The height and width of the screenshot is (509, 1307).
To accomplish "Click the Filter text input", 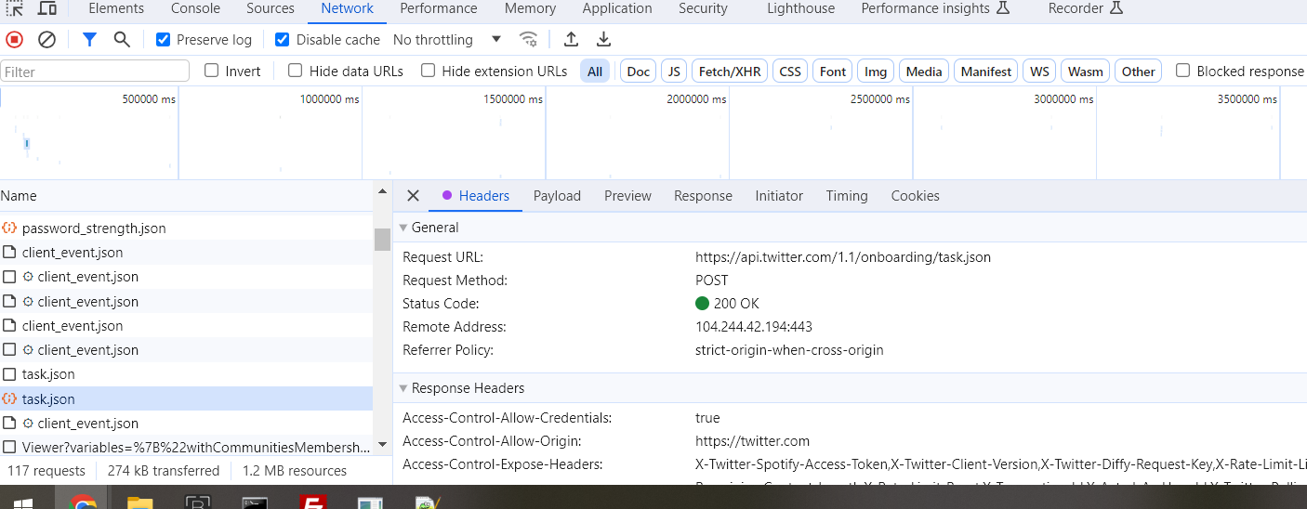I will click(x=95, y=72).
